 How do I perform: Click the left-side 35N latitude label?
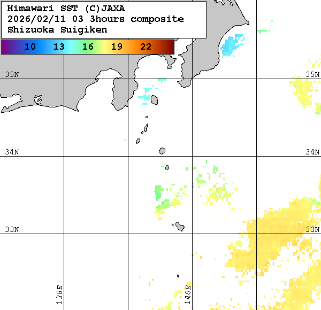tap(12, 74)
